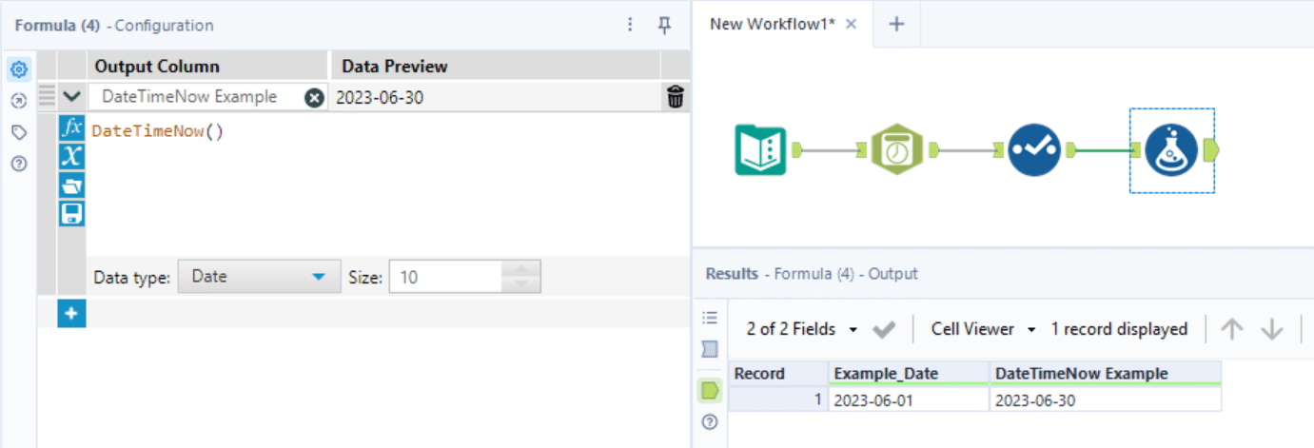Delete expression using trash can icon
Image resolution: width=1314 pixels, height=448 pixels.
click(676, 96)
